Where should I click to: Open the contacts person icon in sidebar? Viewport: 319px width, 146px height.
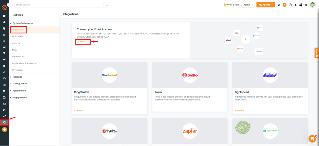coord(4,22)
